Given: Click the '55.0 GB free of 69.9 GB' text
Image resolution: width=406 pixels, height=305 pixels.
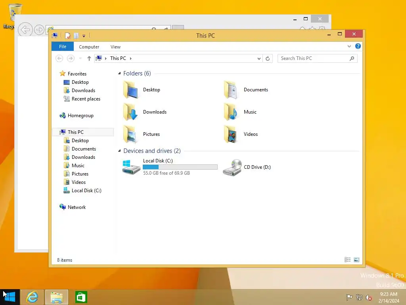Looking at the screenshot, I should coord(167,173).
